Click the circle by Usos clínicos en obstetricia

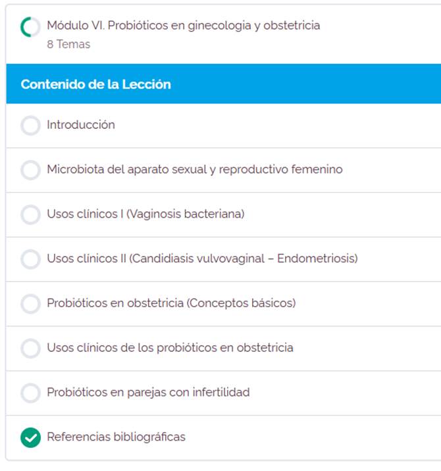point(30,349)
